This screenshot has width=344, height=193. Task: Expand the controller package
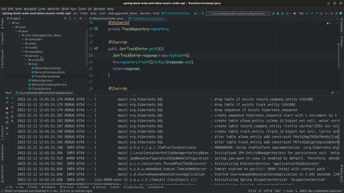pos(23,39)
